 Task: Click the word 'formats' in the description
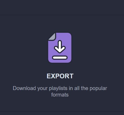pyautogui.click(x=60, y=95)
